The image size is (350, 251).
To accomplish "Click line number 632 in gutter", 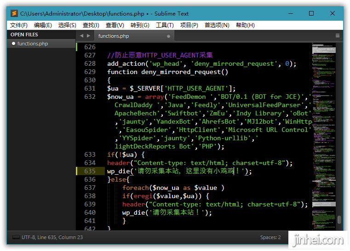I will point(90,97).
